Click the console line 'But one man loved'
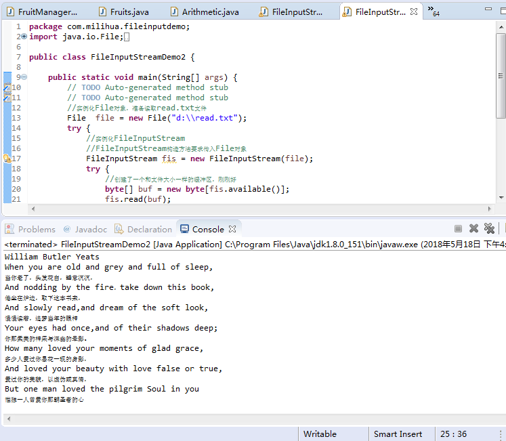The width and height of the screenshot is (506, 441). coord(102,389)
